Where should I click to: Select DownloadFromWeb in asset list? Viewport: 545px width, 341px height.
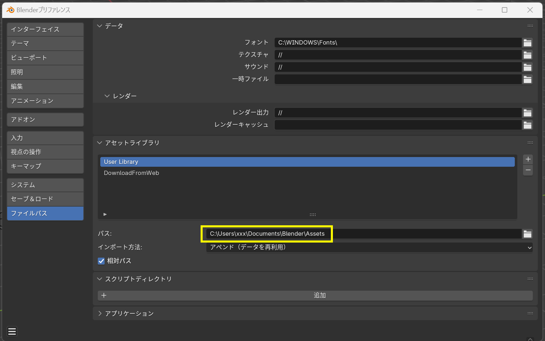[x=307, y=173]
